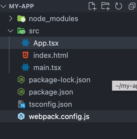Screen dimensions: 137x139
Task: Click the Node icon beside package.json
Action: [x=21, y=92]
